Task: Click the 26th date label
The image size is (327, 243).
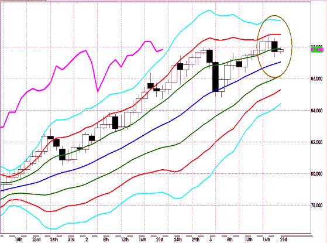Action: pyautogui.click(x=54, y=239)
